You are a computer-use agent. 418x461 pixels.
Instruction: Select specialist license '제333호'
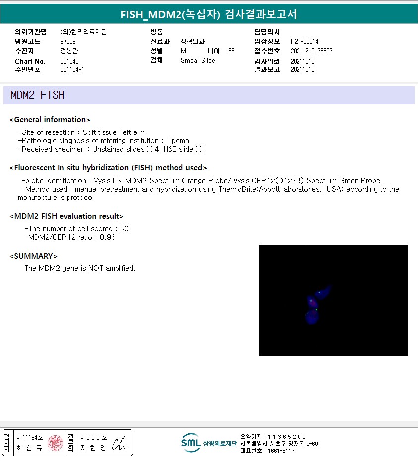pos(94,438)
